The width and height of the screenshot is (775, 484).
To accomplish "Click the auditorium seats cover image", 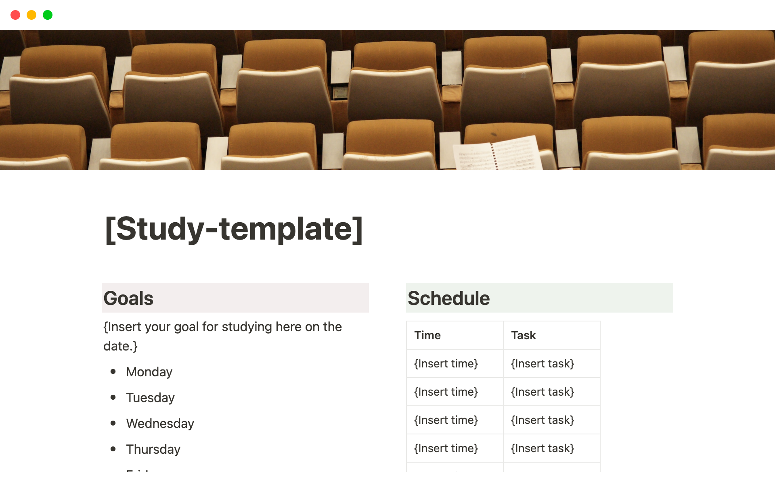I will tap(387, 100).
